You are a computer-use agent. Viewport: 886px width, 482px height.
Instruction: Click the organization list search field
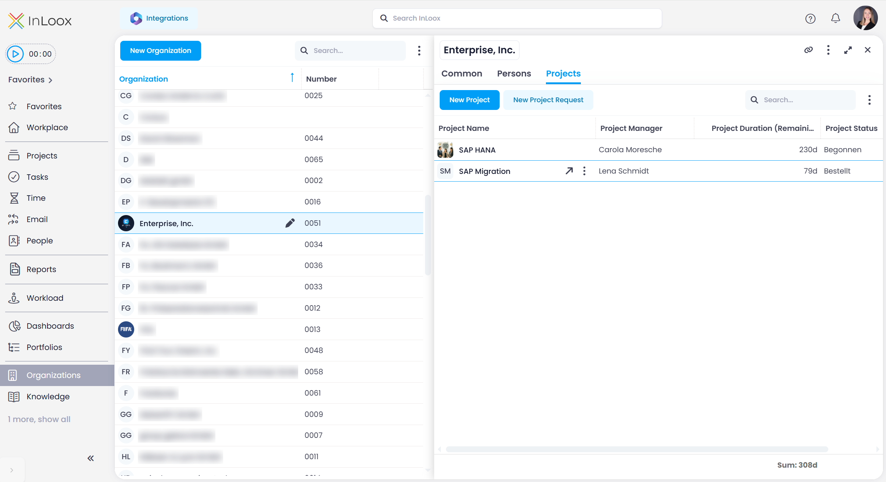point(350,51)
